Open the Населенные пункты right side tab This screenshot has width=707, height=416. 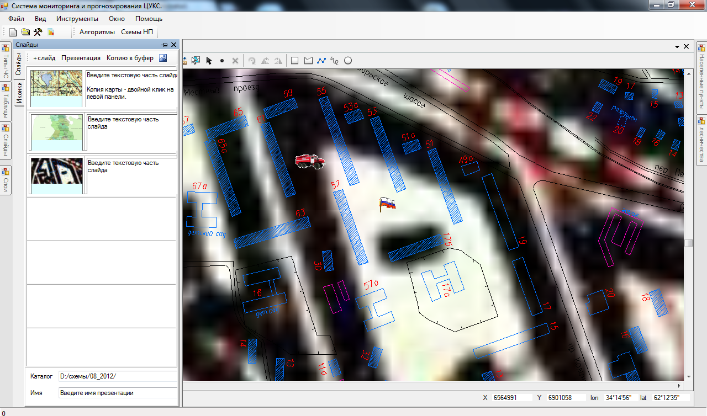click(x=701, y=77)
